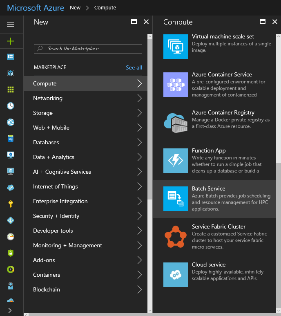Open the Dashboard icon in the sidebar
This screenshot has height=316, width=281.
[11, 57]
